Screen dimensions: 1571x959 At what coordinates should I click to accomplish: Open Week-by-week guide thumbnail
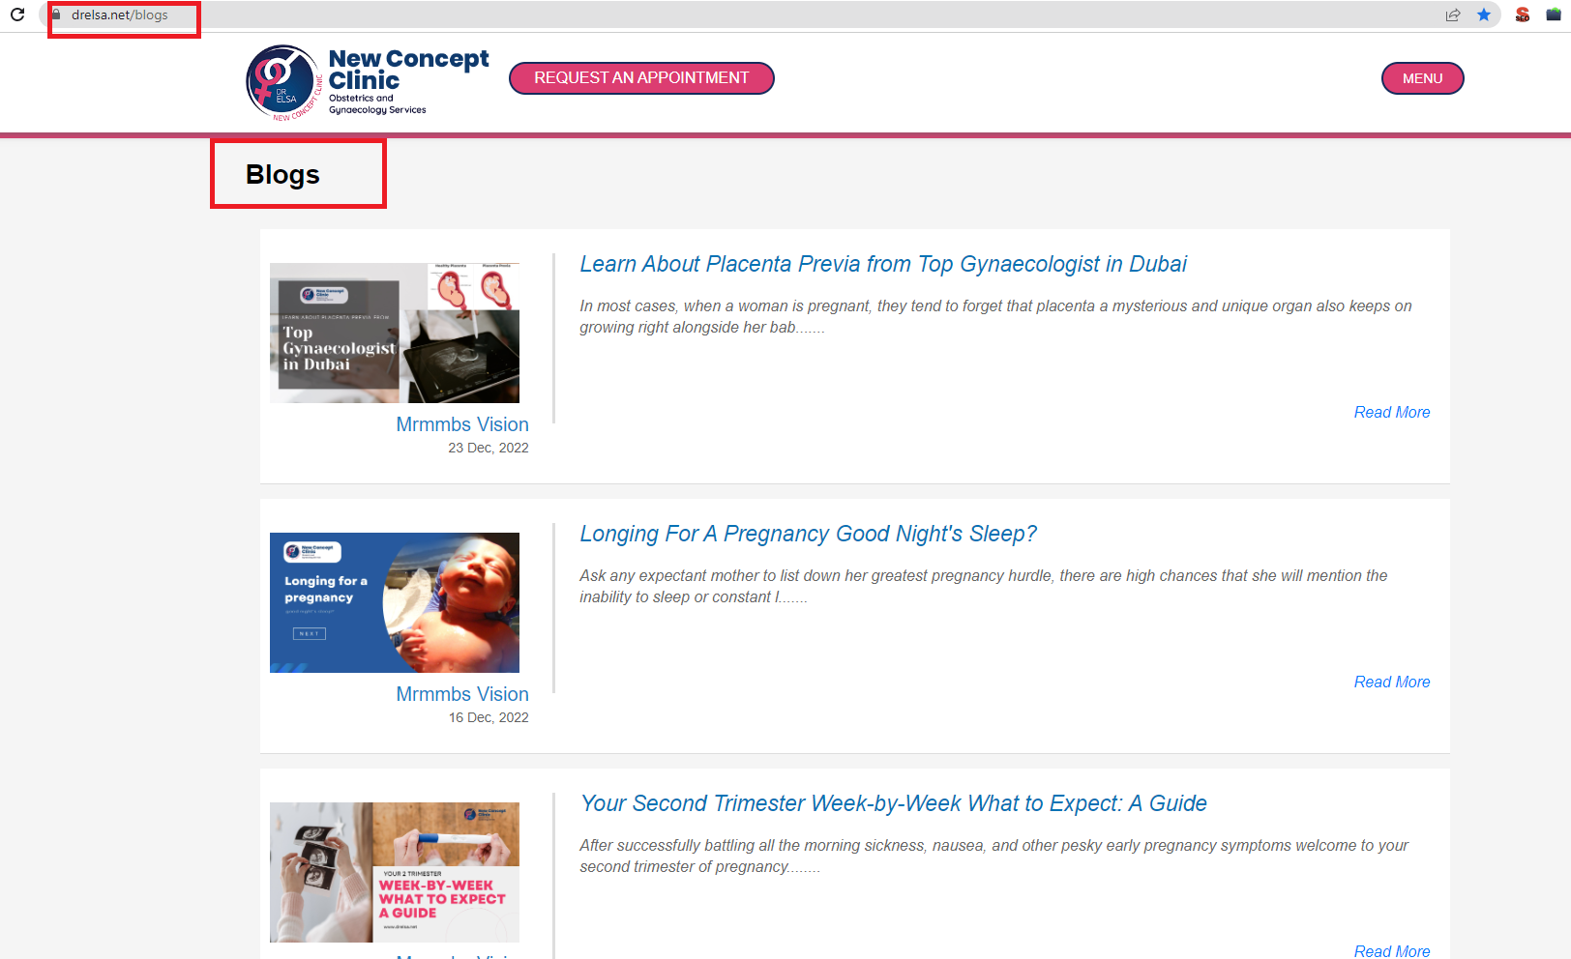click(395, 872)
